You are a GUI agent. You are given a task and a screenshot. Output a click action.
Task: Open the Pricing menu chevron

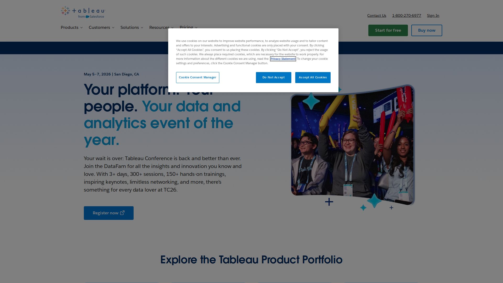(196, 28)
